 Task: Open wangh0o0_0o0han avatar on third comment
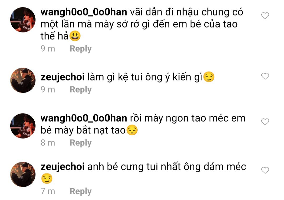23,126
